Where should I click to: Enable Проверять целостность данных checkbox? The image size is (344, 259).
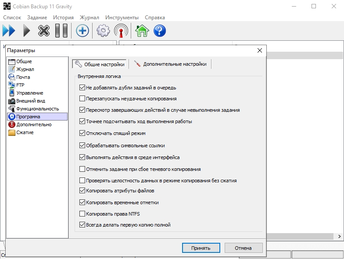pyautogui.click(x=82, y=181)
